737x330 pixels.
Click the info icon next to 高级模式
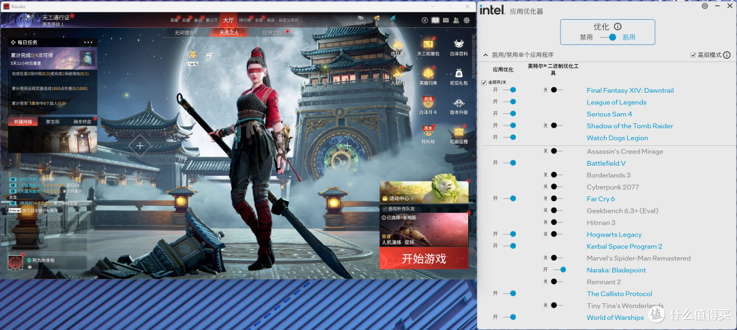727,55
